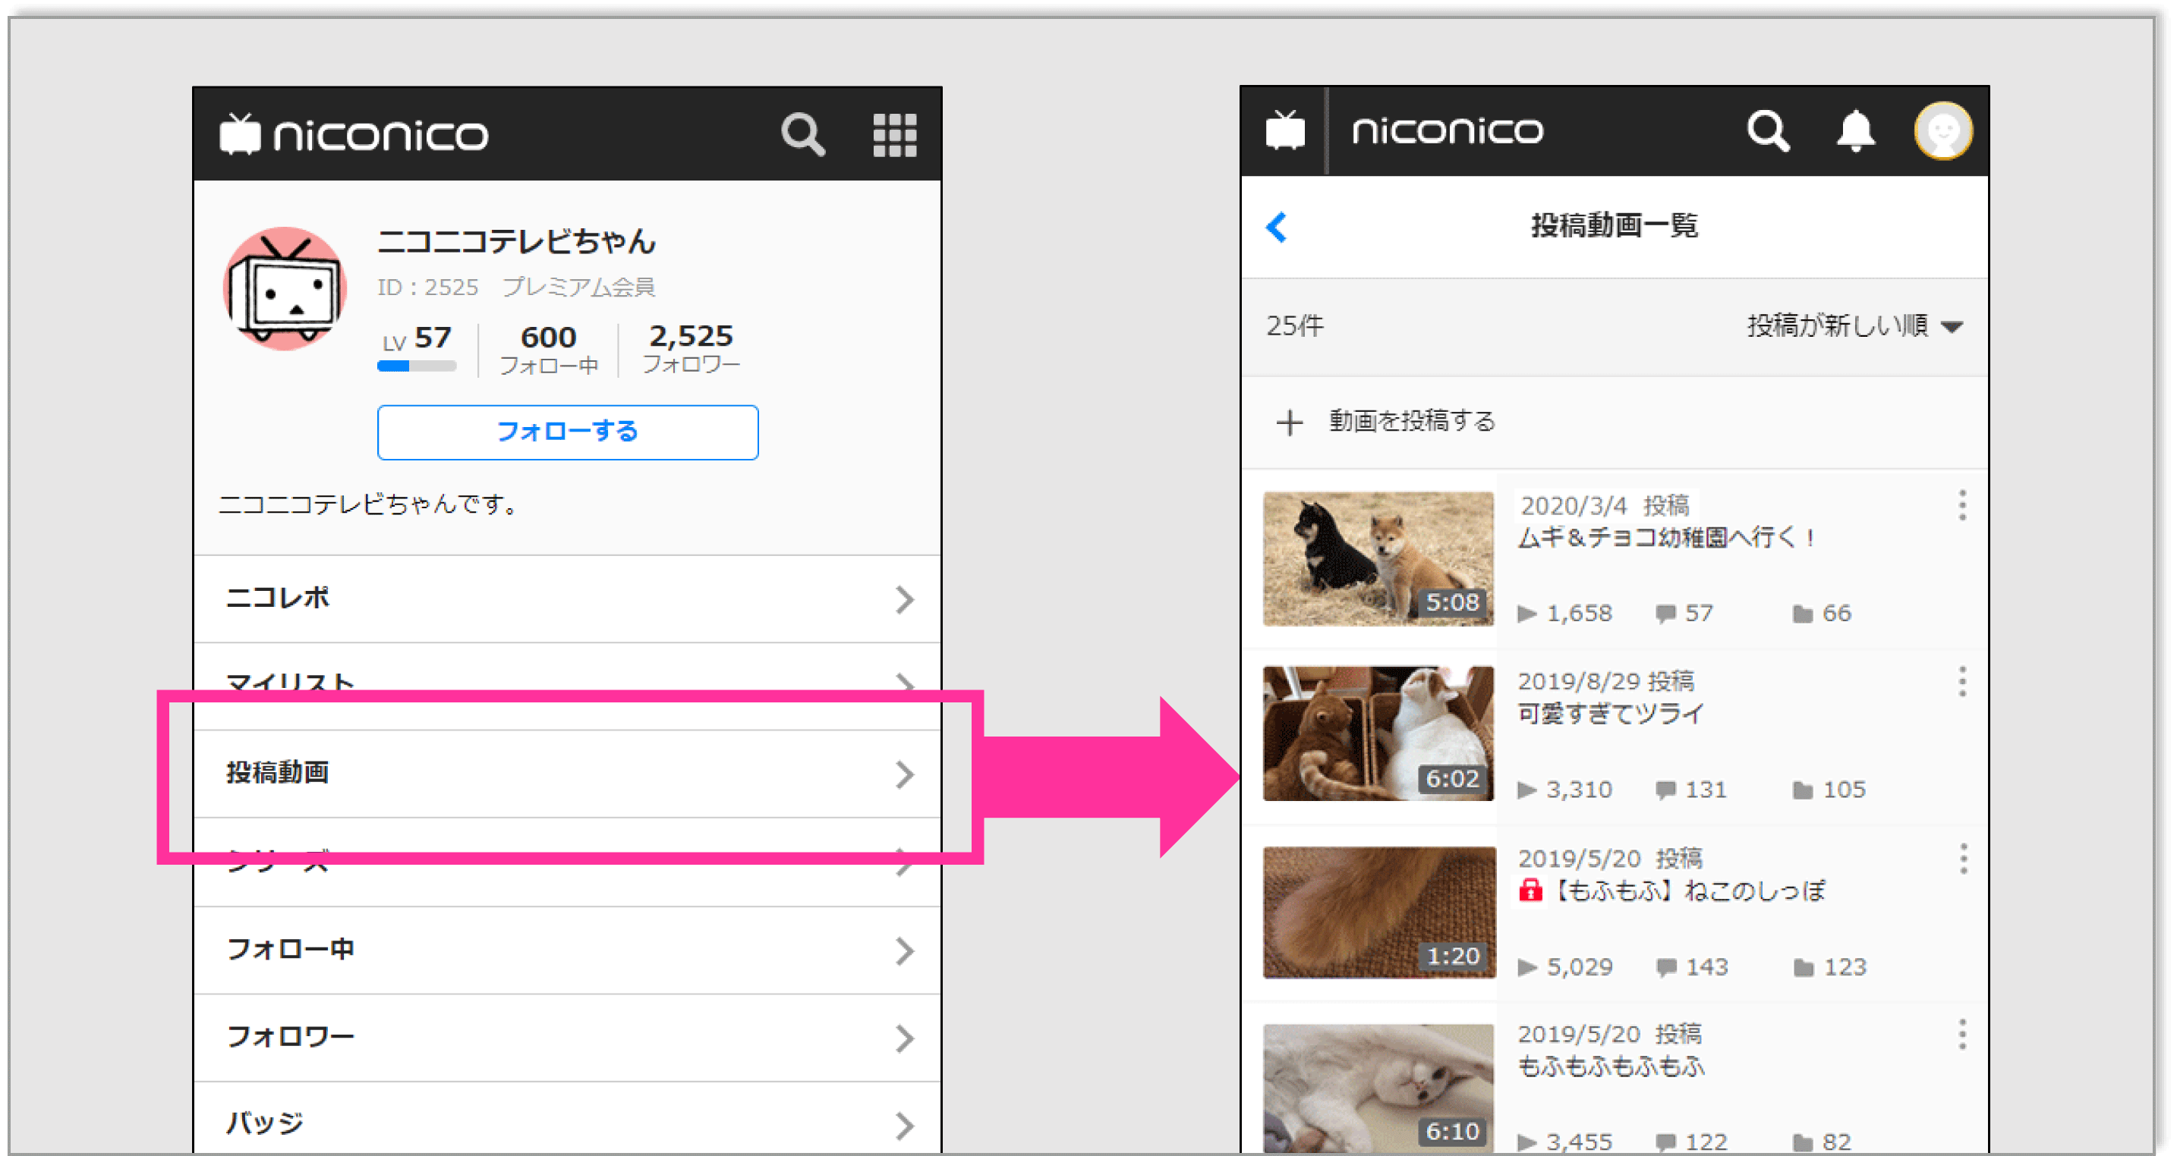Open video titled ムギ&チョコ幼稚園へ行く!

pyautogui.click(x=1665, y=538)
